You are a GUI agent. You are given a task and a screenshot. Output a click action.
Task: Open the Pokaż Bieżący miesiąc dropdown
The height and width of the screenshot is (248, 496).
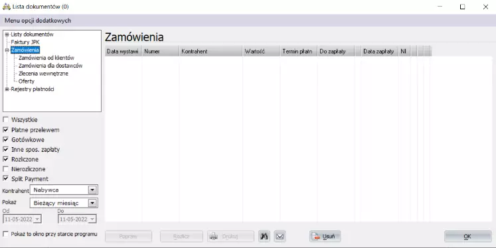coord(92,203)
